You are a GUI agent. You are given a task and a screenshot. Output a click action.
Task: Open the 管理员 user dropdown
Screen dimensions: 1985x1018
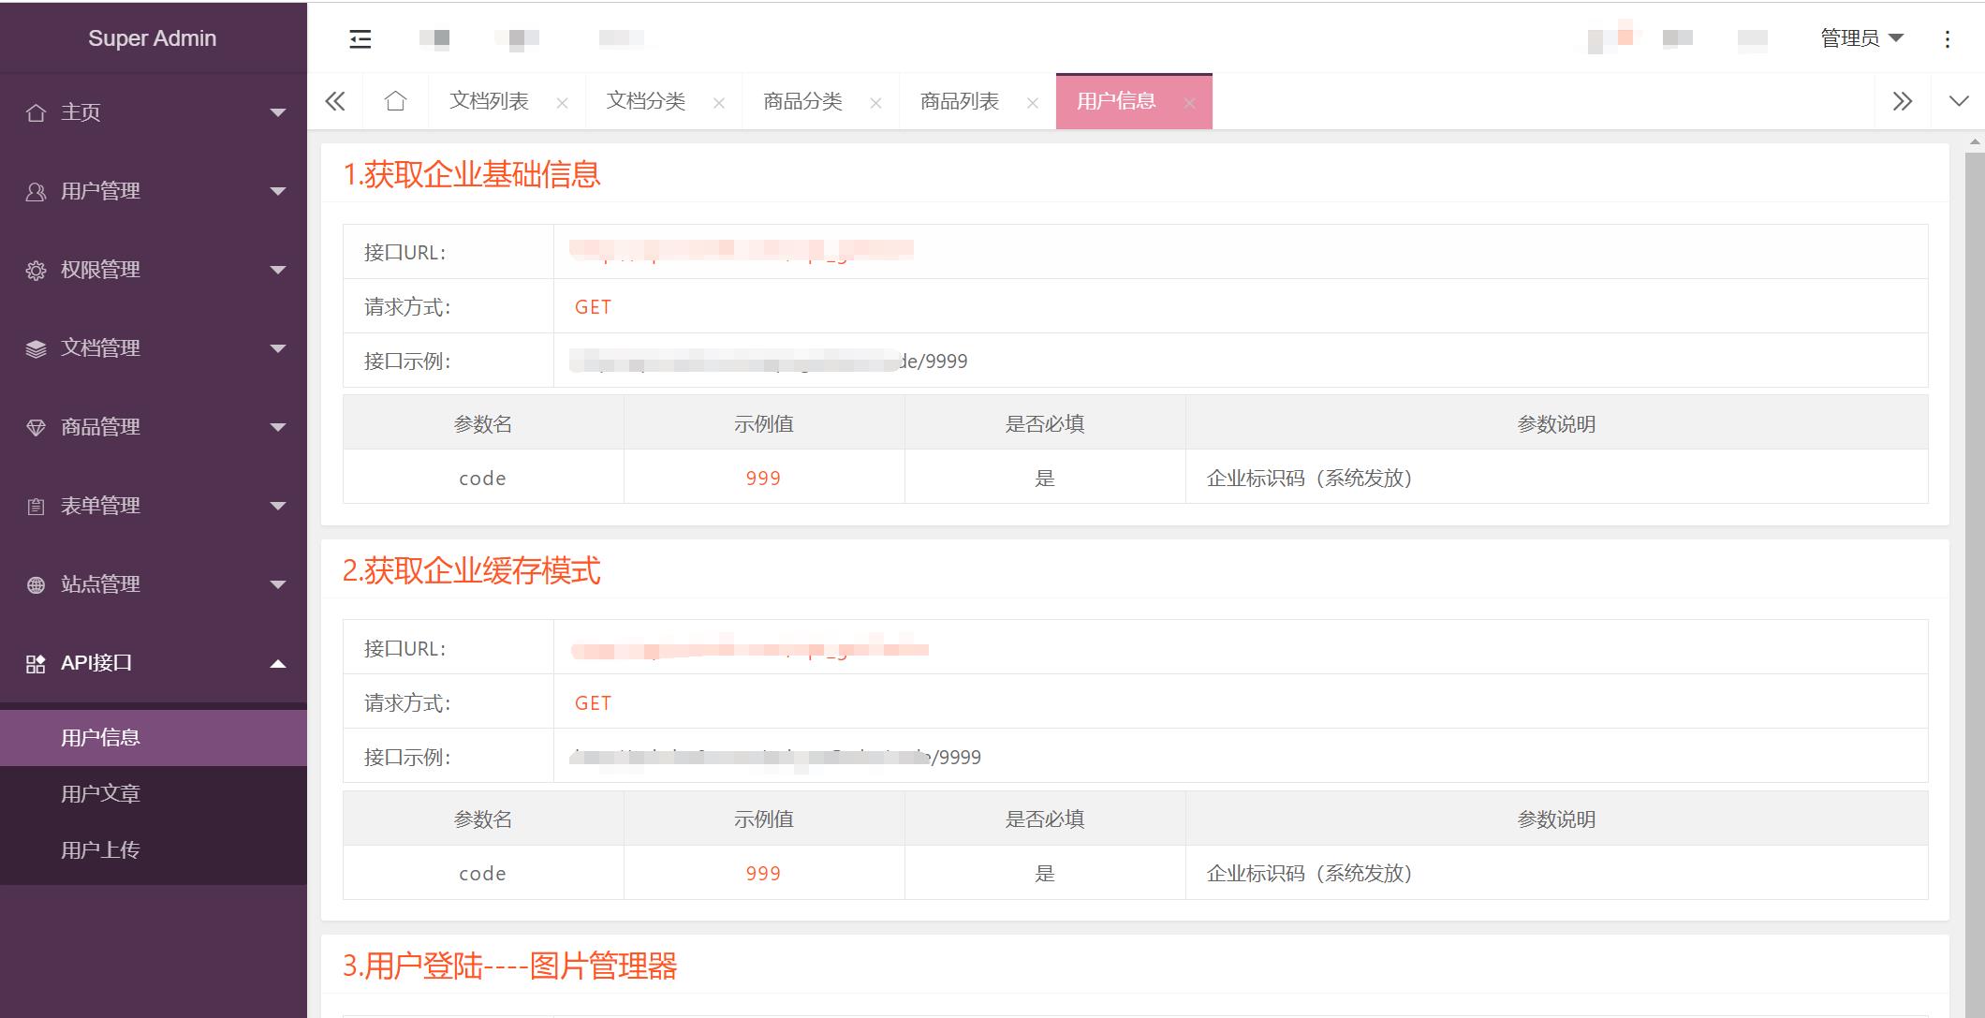[1861, 38]
